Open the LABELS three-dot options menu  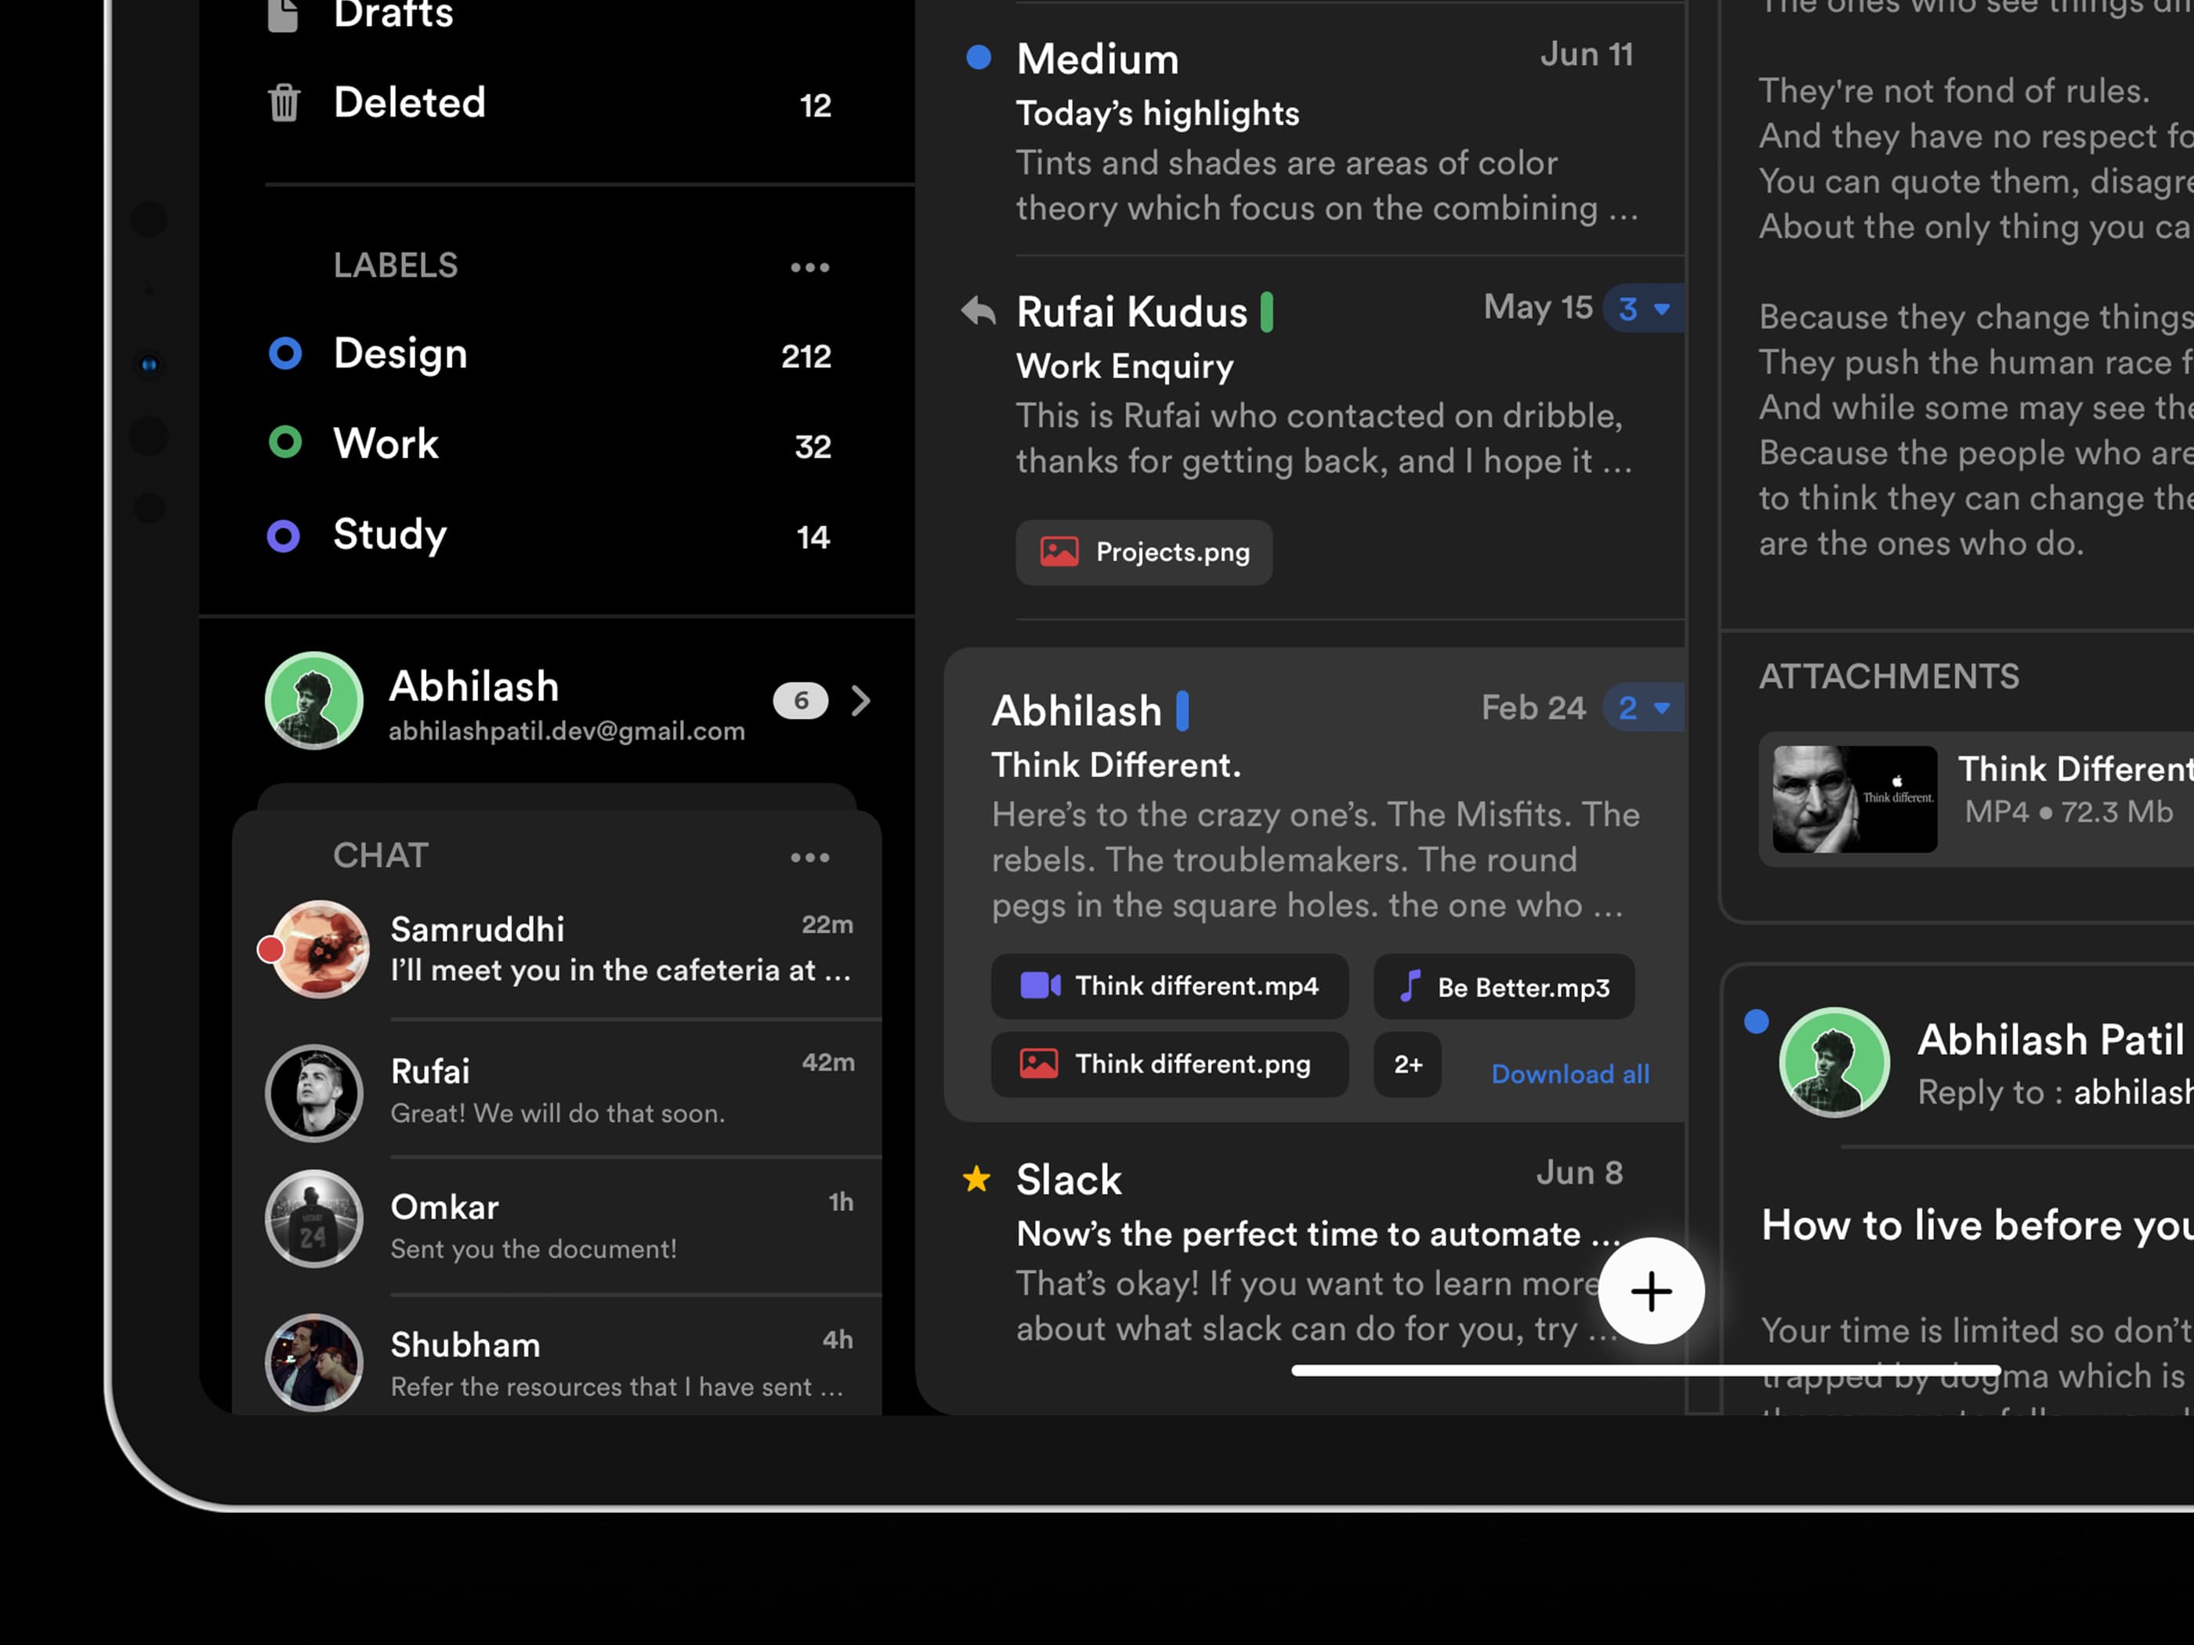click(x=809, y=267)
